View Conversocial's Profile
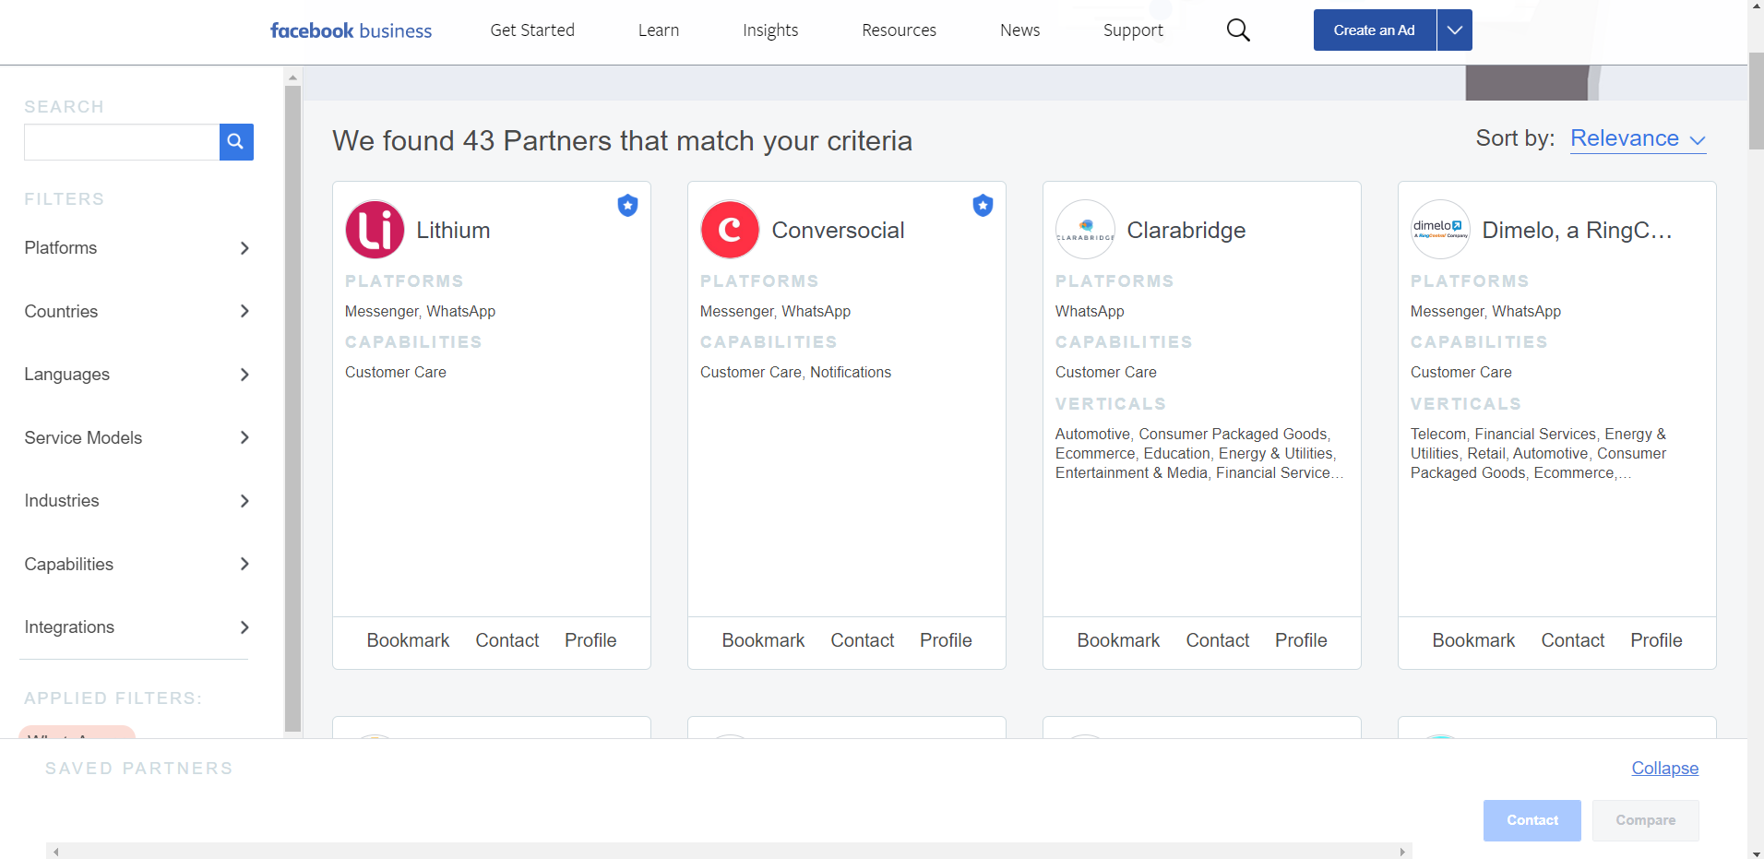 point(946,640)
